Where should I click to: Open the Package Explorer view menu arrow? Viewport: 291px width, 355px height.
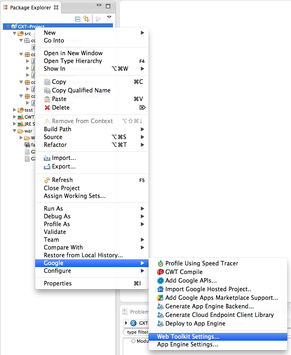point(109,17)
